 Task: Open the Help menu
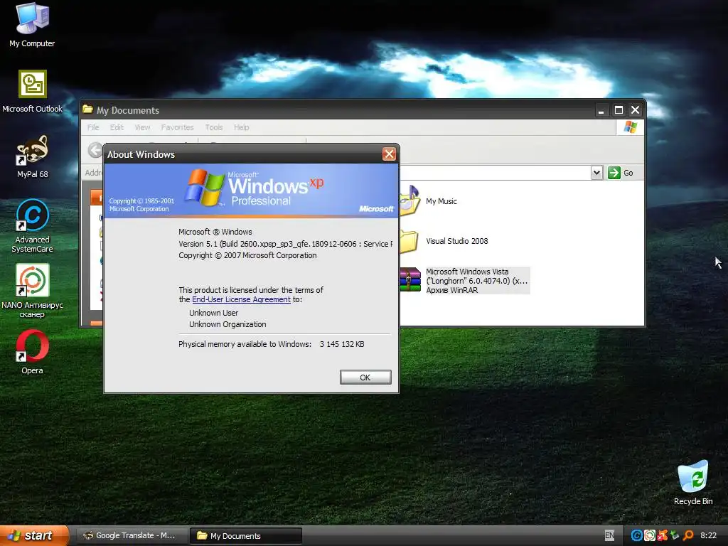tap(242, 127)
